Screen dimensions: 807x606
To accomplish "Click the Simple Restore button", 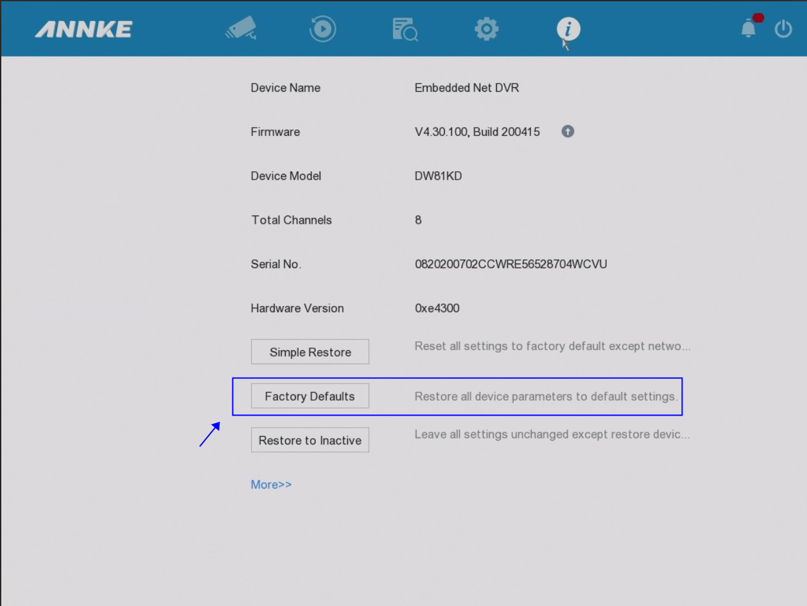I will tap(310, 352).
